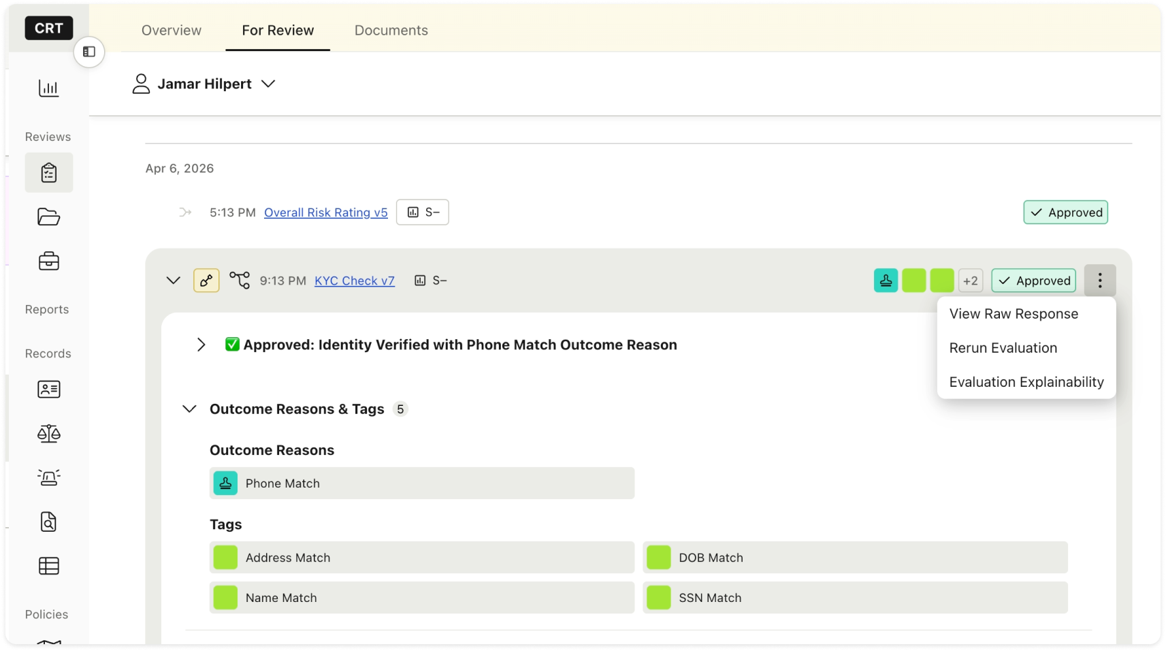
Task: Click the green checkmark emoji before Approved heading
Action: coord(232,345)
